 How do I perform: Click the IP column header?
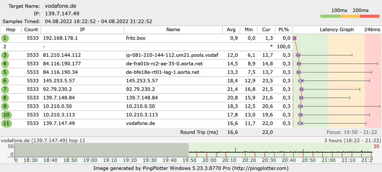tap(83, 30)
